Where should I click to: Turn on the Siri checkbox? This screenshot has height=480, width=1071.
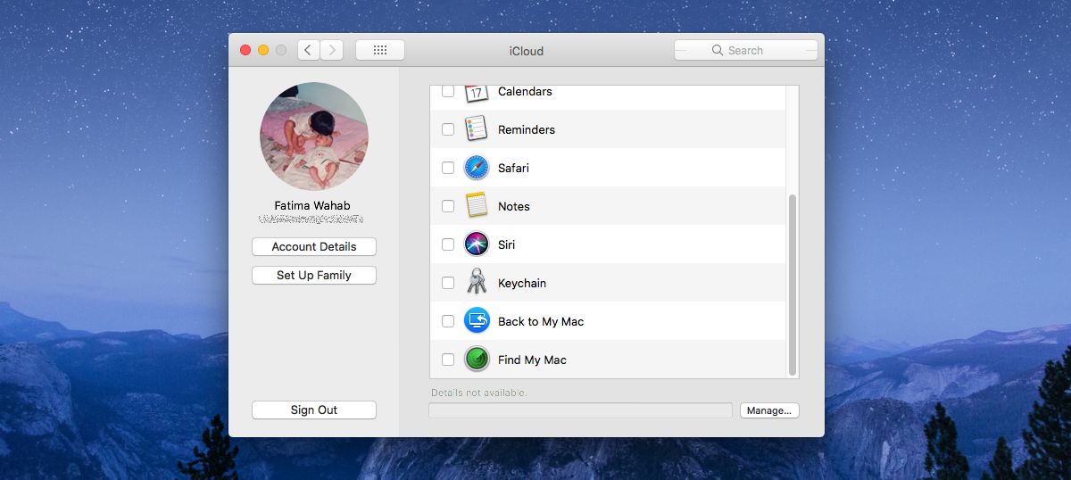tap(448, 244)
